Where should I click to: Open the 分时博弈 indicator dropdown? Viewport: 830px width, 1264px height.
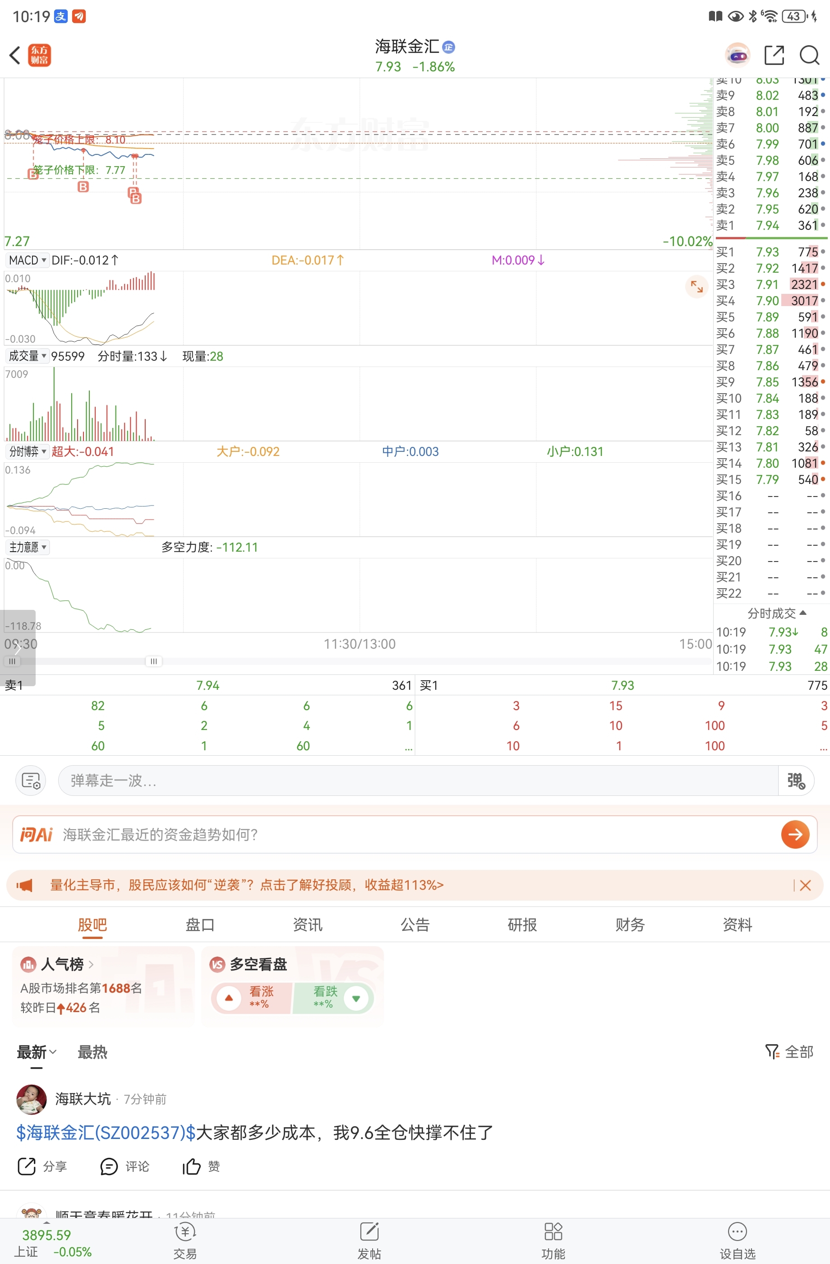[28, 451]
